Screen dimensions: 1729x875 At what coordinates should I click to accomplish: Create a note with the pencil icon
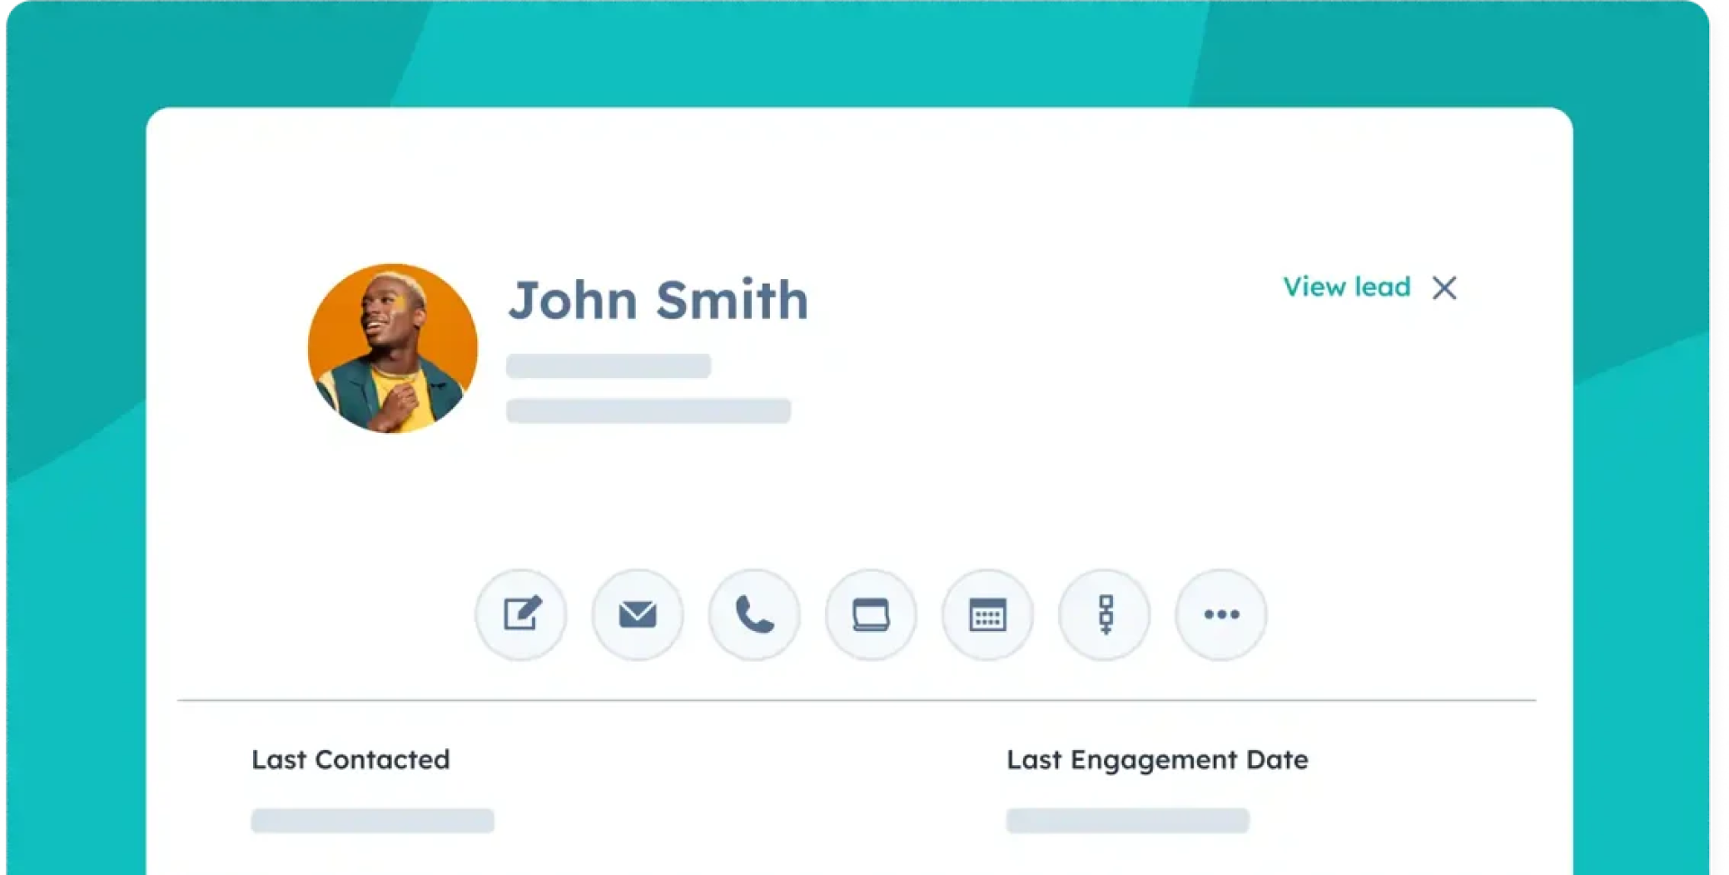coord(521,615)
